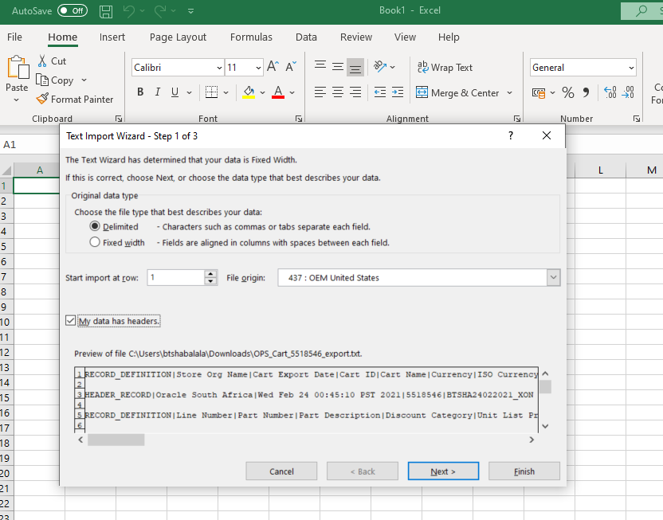Screen dimensions: 663x520
Task: Uncheck My data has headers checkbox
Action: 71,321
